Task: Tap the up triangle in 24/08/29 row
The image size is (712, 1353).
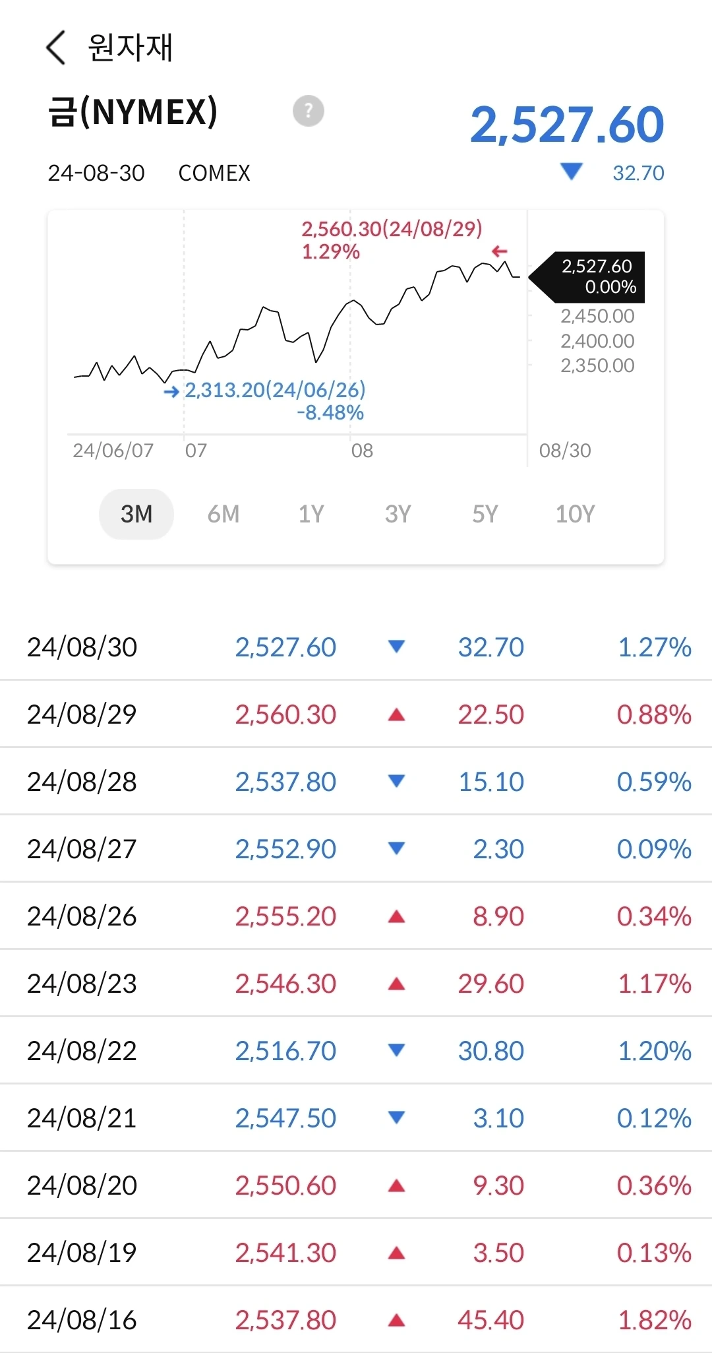Action: [x=396, y=714]
